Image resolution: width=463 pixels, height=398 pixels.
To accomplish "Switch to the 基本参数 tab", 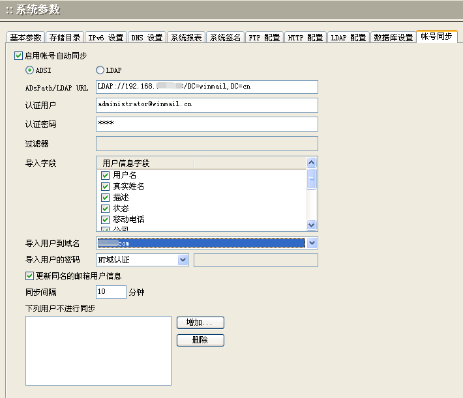I will (26, 38).
